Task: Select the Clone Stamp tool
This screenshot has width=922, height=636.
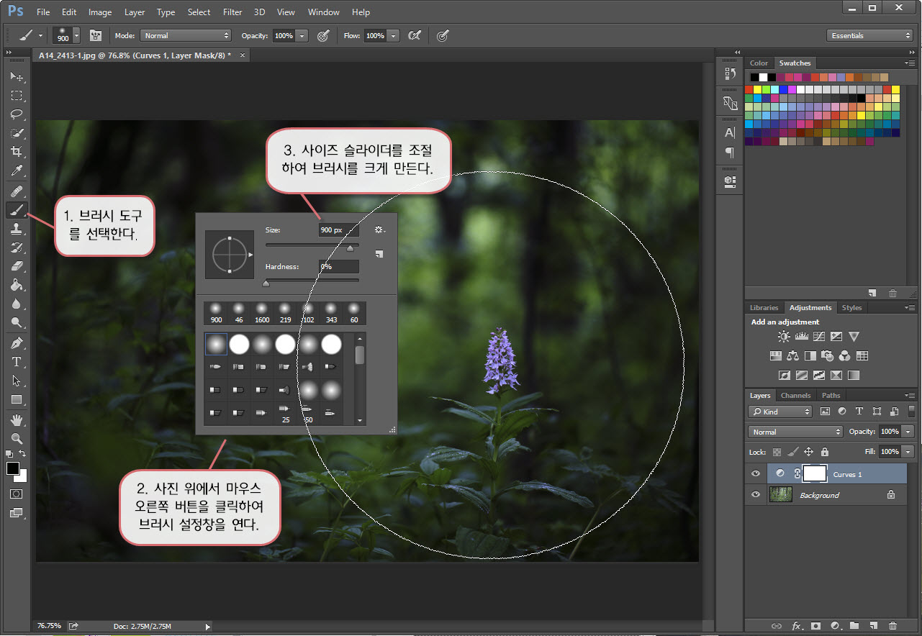Action: 17,229
